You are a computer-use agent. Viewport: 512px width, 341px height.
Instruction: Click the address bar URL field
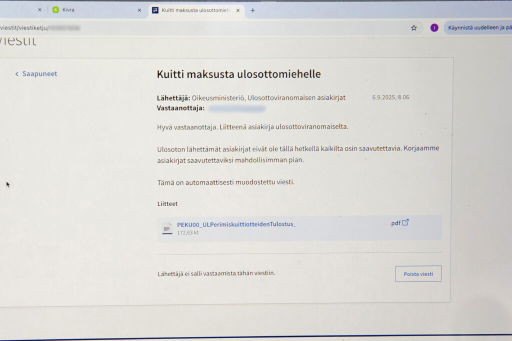tap(200, 28)
